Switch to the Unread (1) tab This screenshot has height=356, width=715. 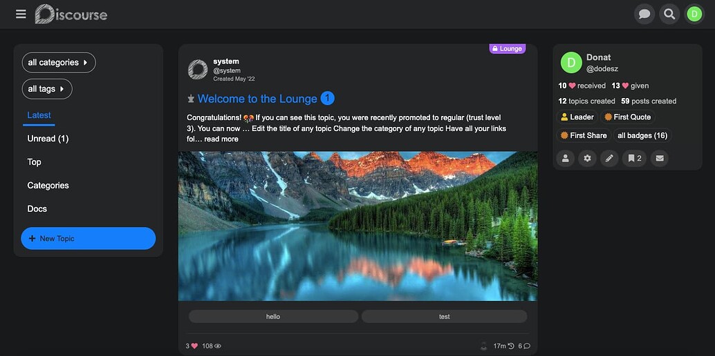coord(48,139)
